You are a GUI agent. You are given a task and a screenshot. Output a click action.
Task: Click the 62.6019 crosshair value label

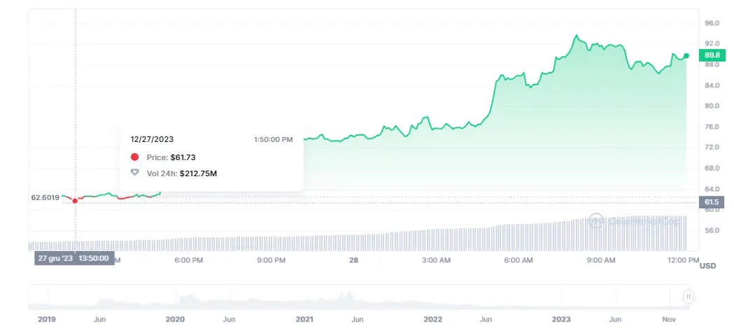45,197
